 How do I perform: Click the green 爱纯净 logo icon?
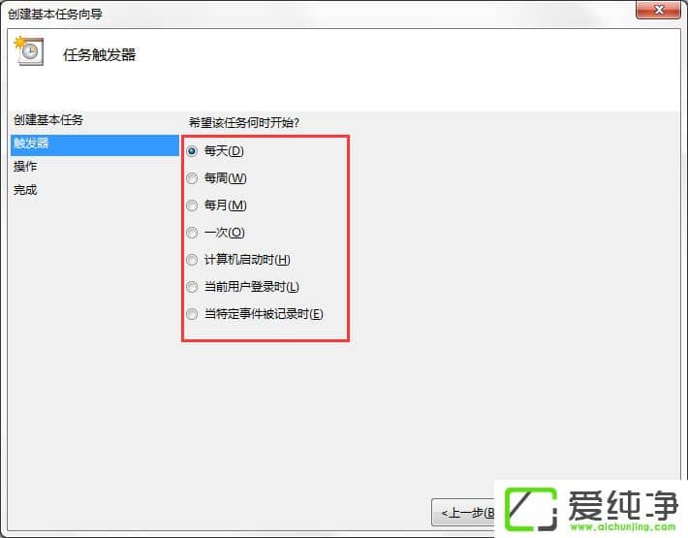(x=531, y=509)
